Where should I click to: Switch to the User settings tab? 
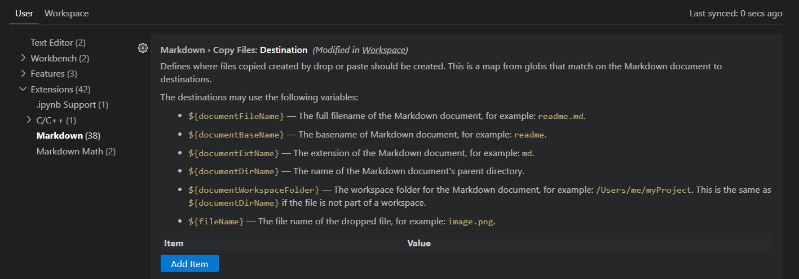[24, 13]
